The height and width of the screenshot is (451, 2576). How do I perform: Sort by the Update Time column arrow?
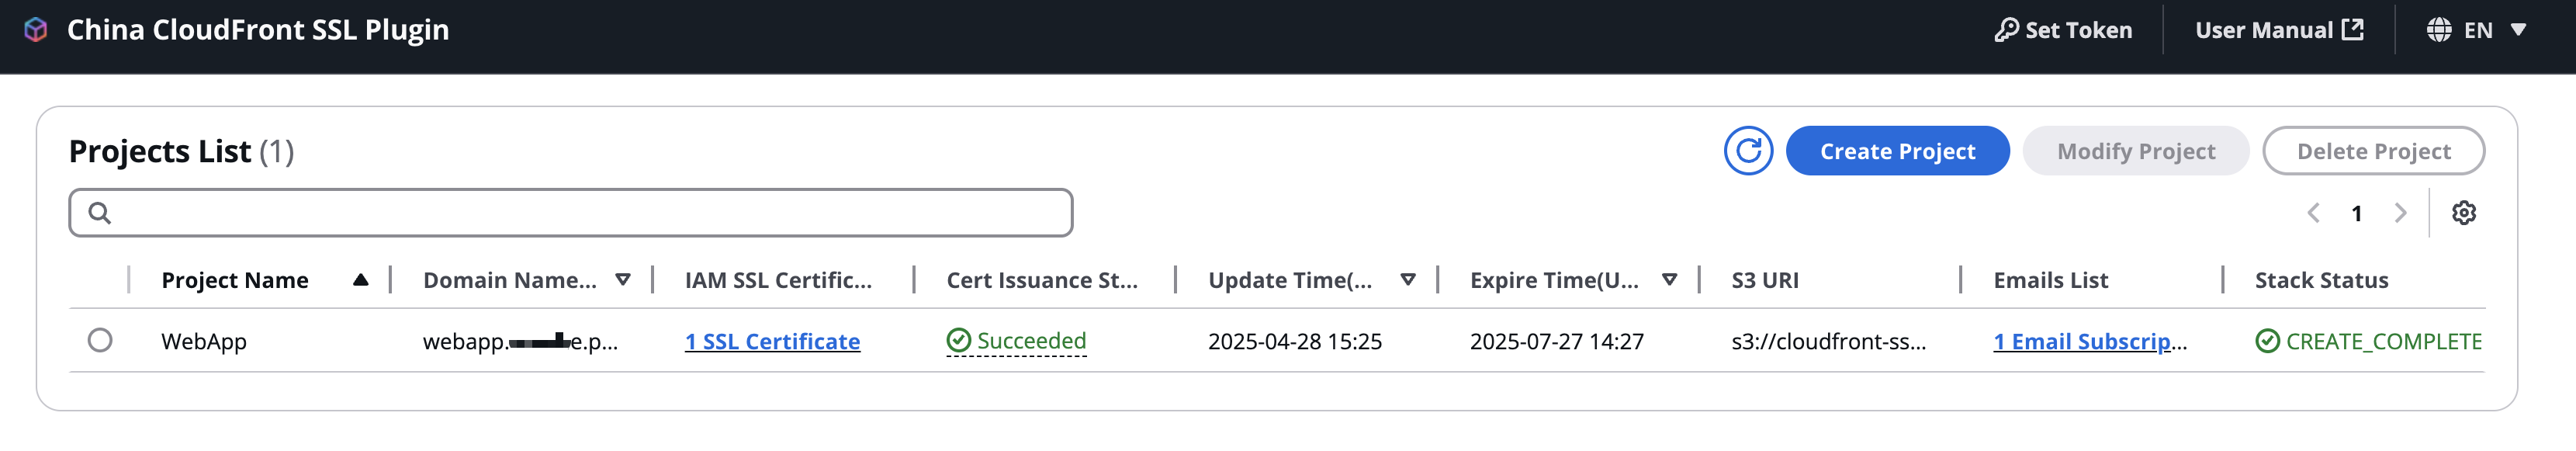[x=1408, y=280]
